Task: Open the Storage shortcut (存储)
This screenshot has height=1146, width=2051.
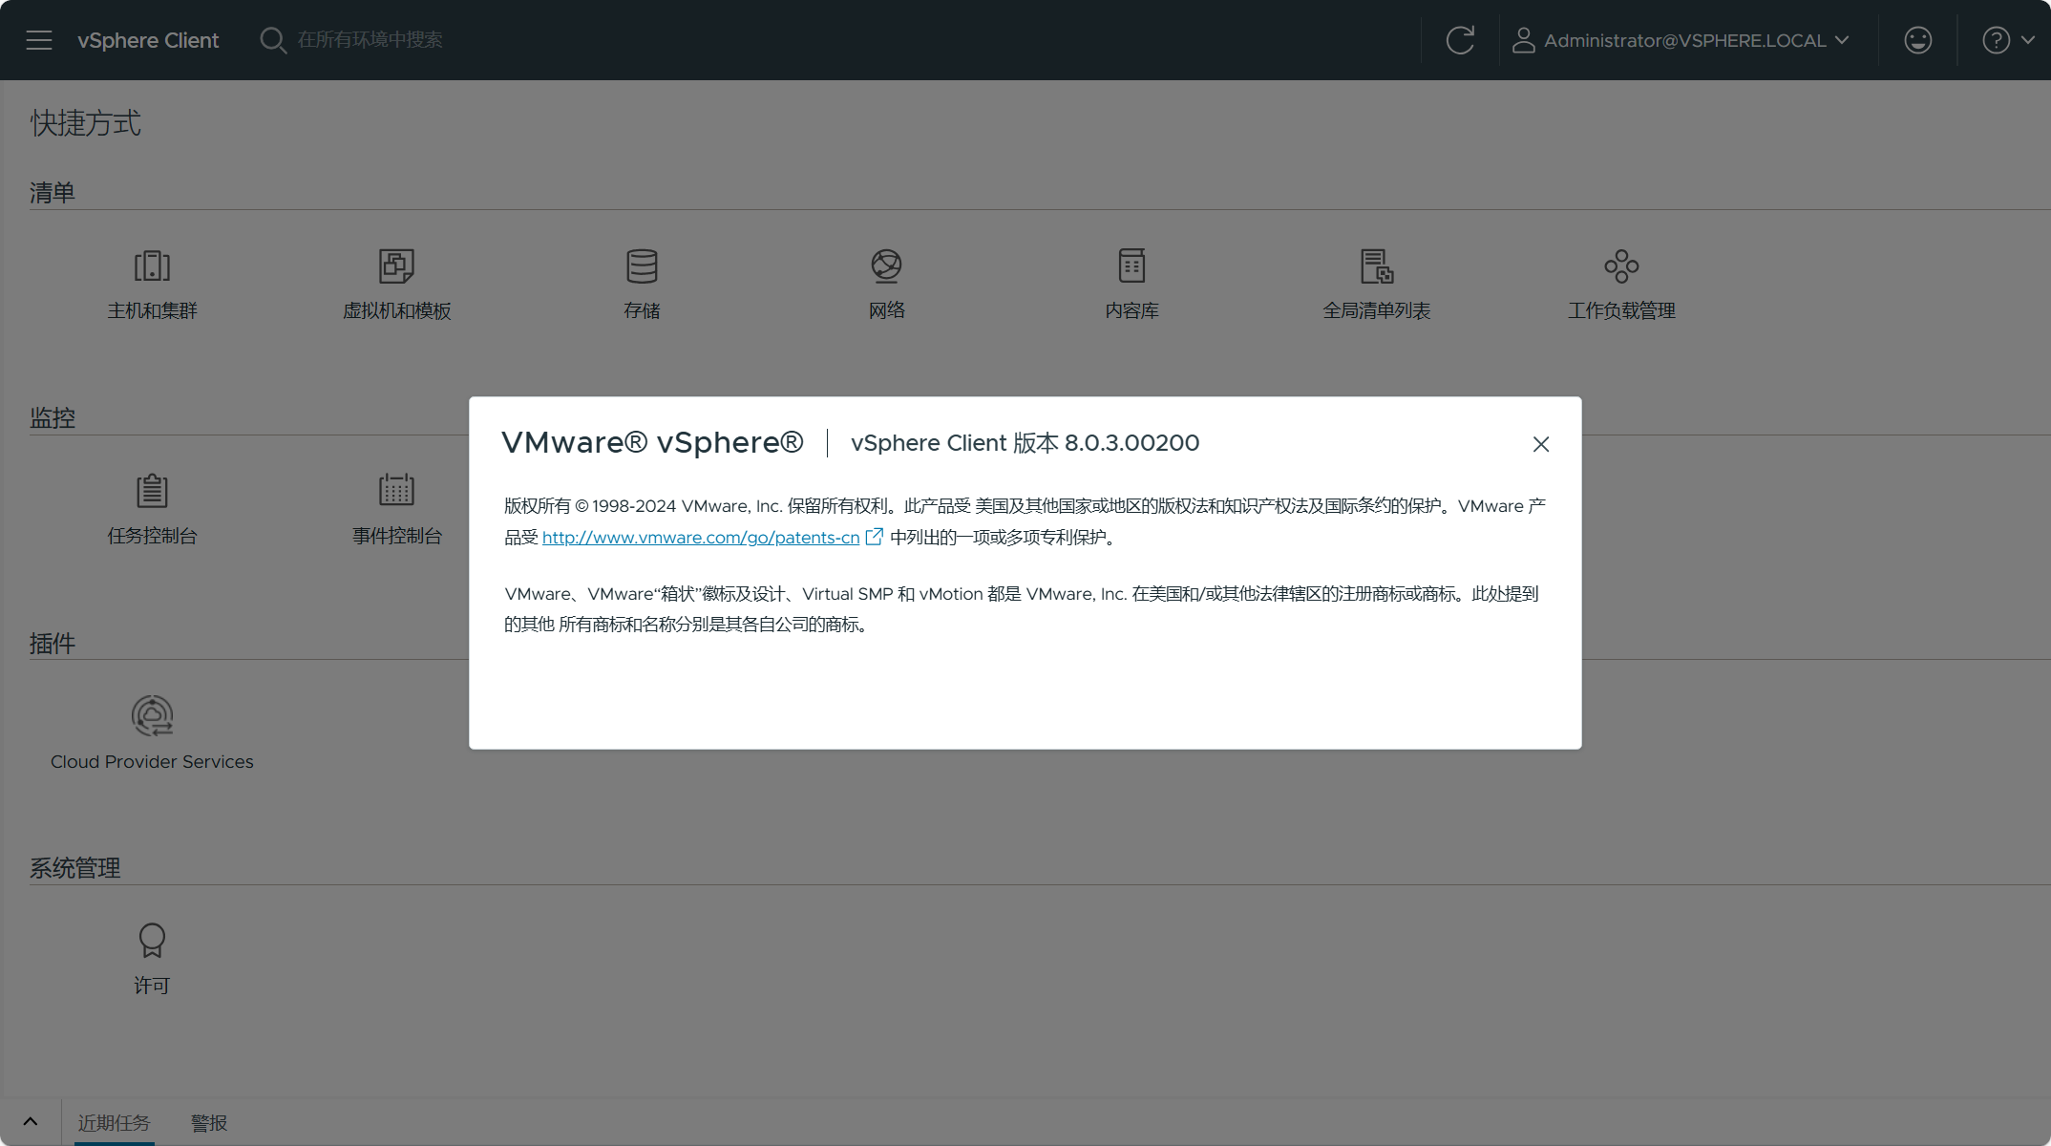Action: pos(642,285)
